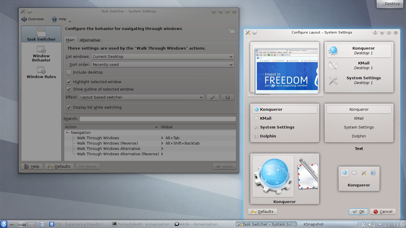Click the Alt+Shift+Backtab global shortcut
Screen dimensions: 406x228
pyautogui.click(x=182, y=143)
